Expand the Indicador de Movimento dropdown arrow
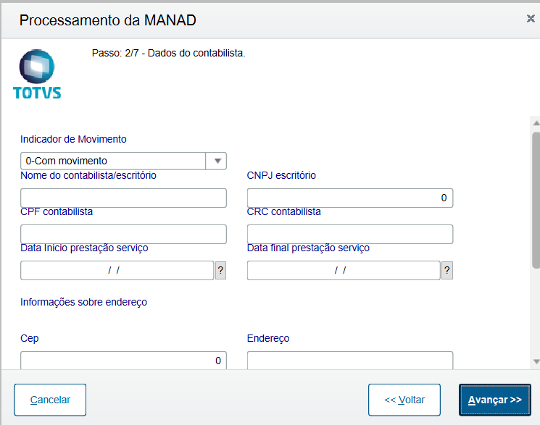Viewport: 540px width, 425px height. click(217, 161)
